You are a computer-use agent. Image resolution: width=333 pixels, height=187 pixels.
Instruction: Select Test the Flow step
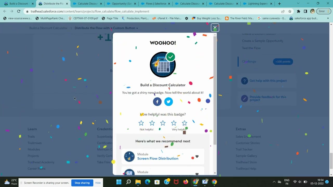click(251, 48)
